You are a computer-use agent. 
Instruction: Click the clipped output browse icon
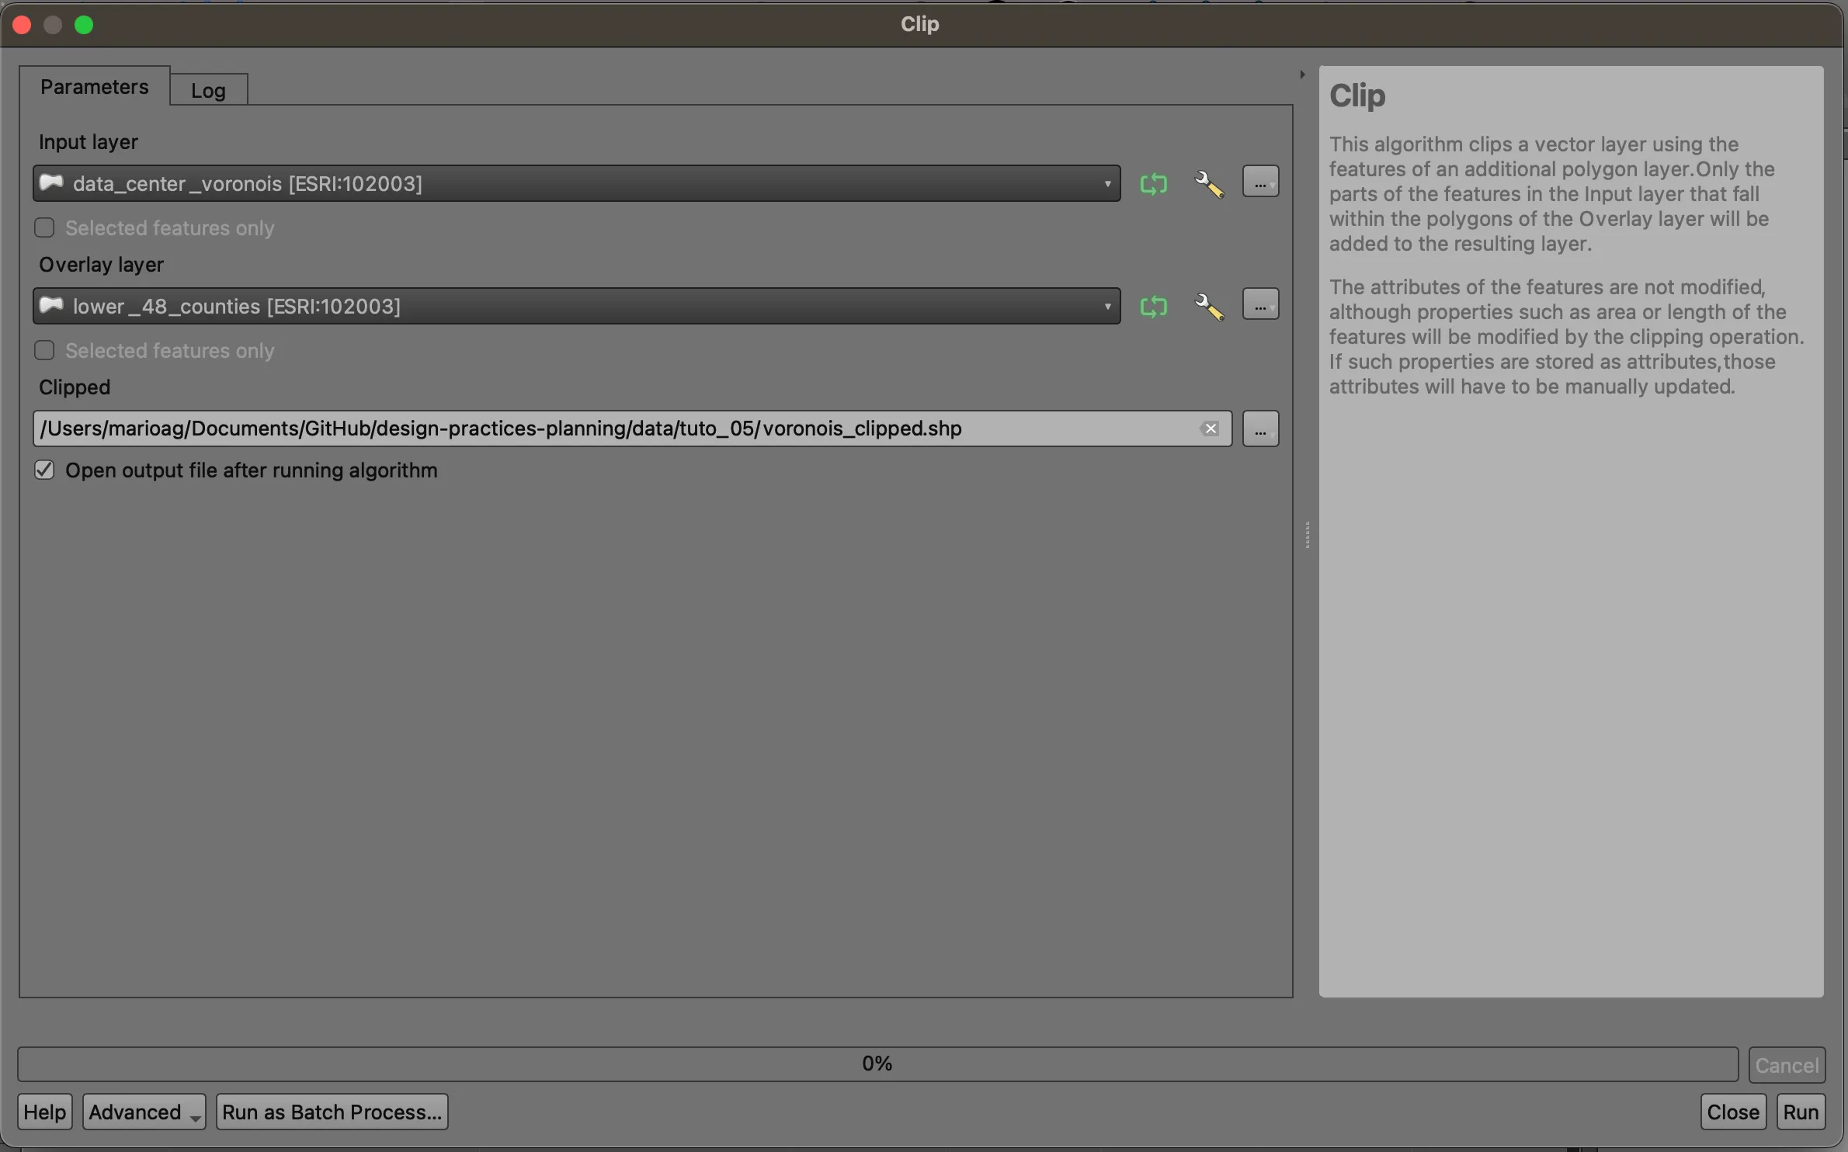pyautogui.click(x=1260, y=428)
